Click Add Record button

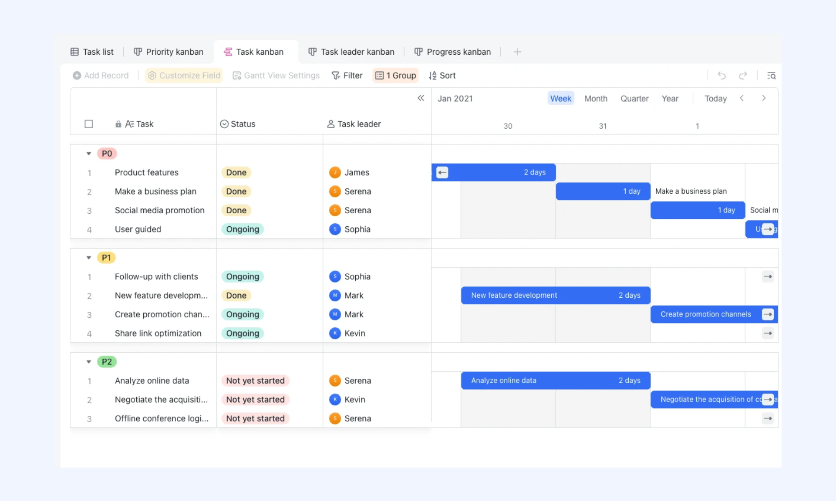100,76
